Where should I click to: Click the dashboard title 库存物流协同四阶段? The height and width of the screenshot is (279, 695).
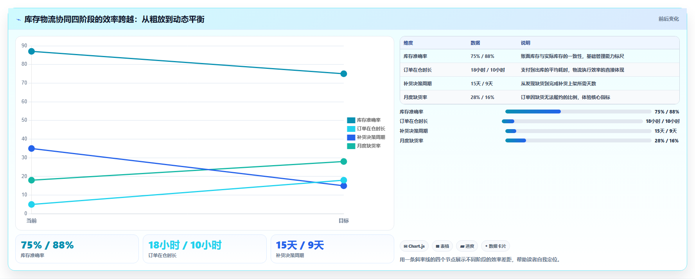[114, 19]
